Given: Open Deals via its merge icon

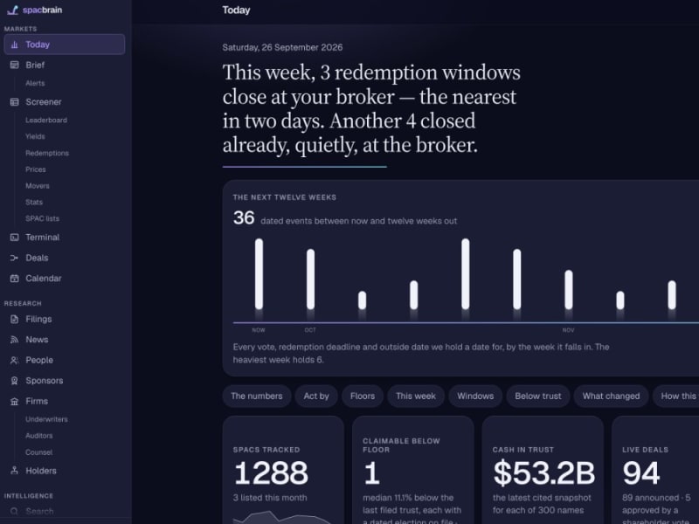Looking at the screenshot, I should point(14,258).
